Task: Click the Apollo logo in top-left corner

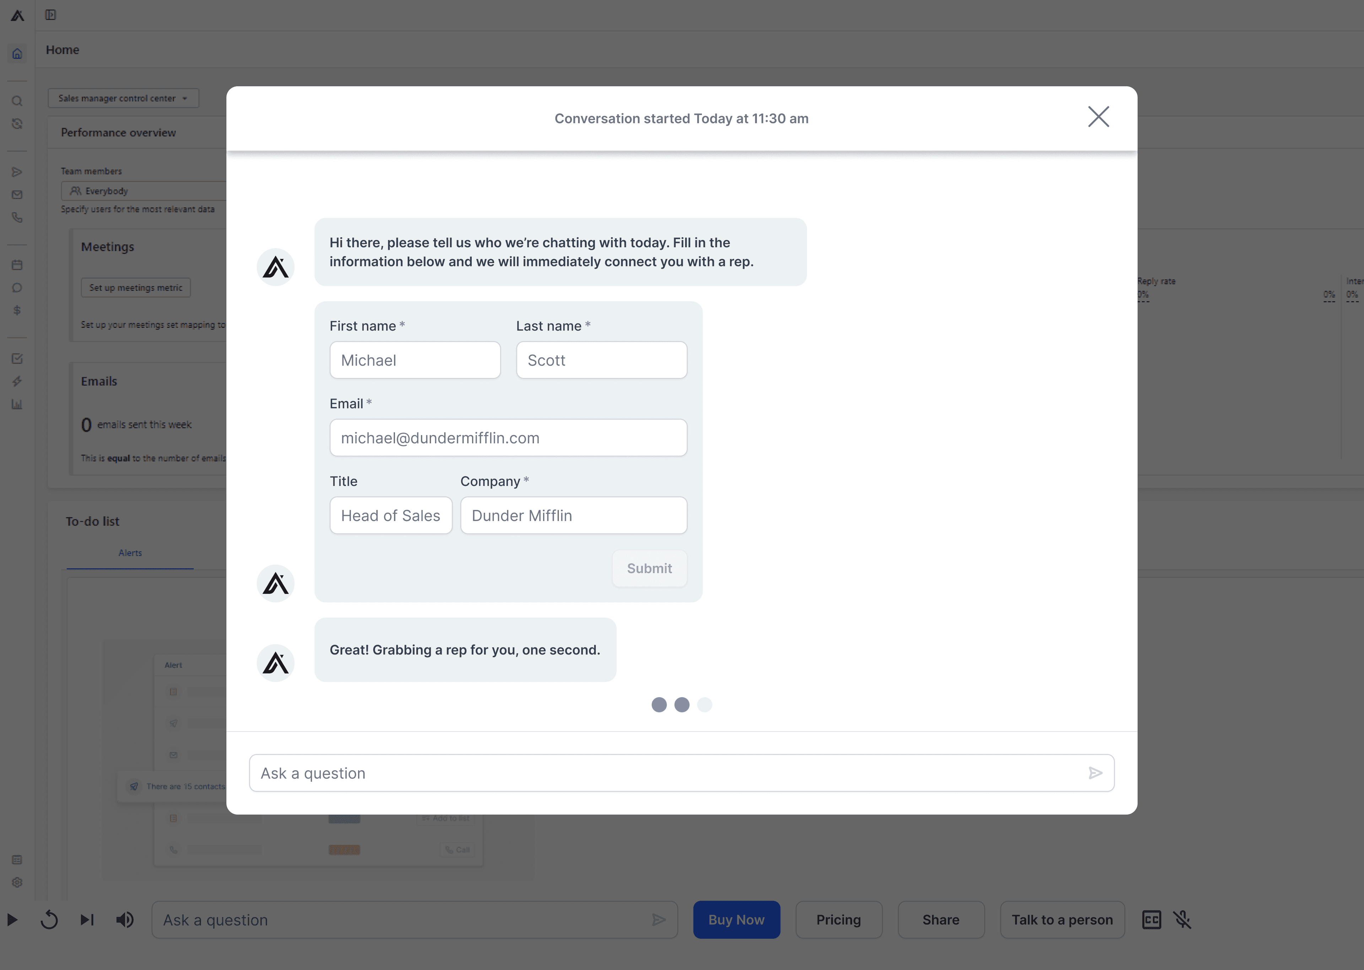Action: tap(17, 16)
